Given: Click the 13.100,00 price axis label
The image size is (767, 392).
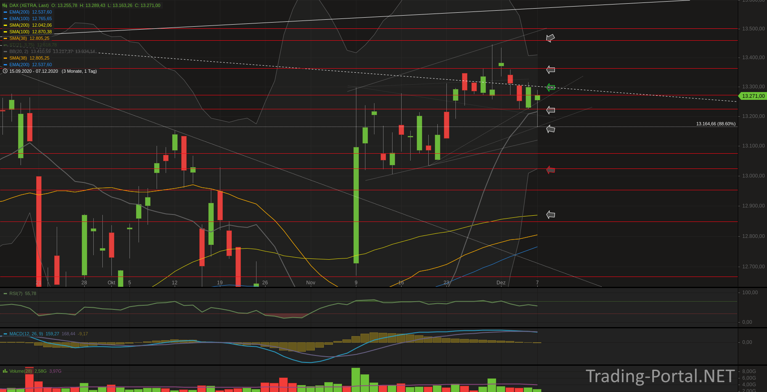Looking at the screenshot, I should point(753,146).
